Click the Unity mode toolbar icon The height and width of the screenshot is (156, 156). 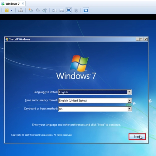[76, 10]
